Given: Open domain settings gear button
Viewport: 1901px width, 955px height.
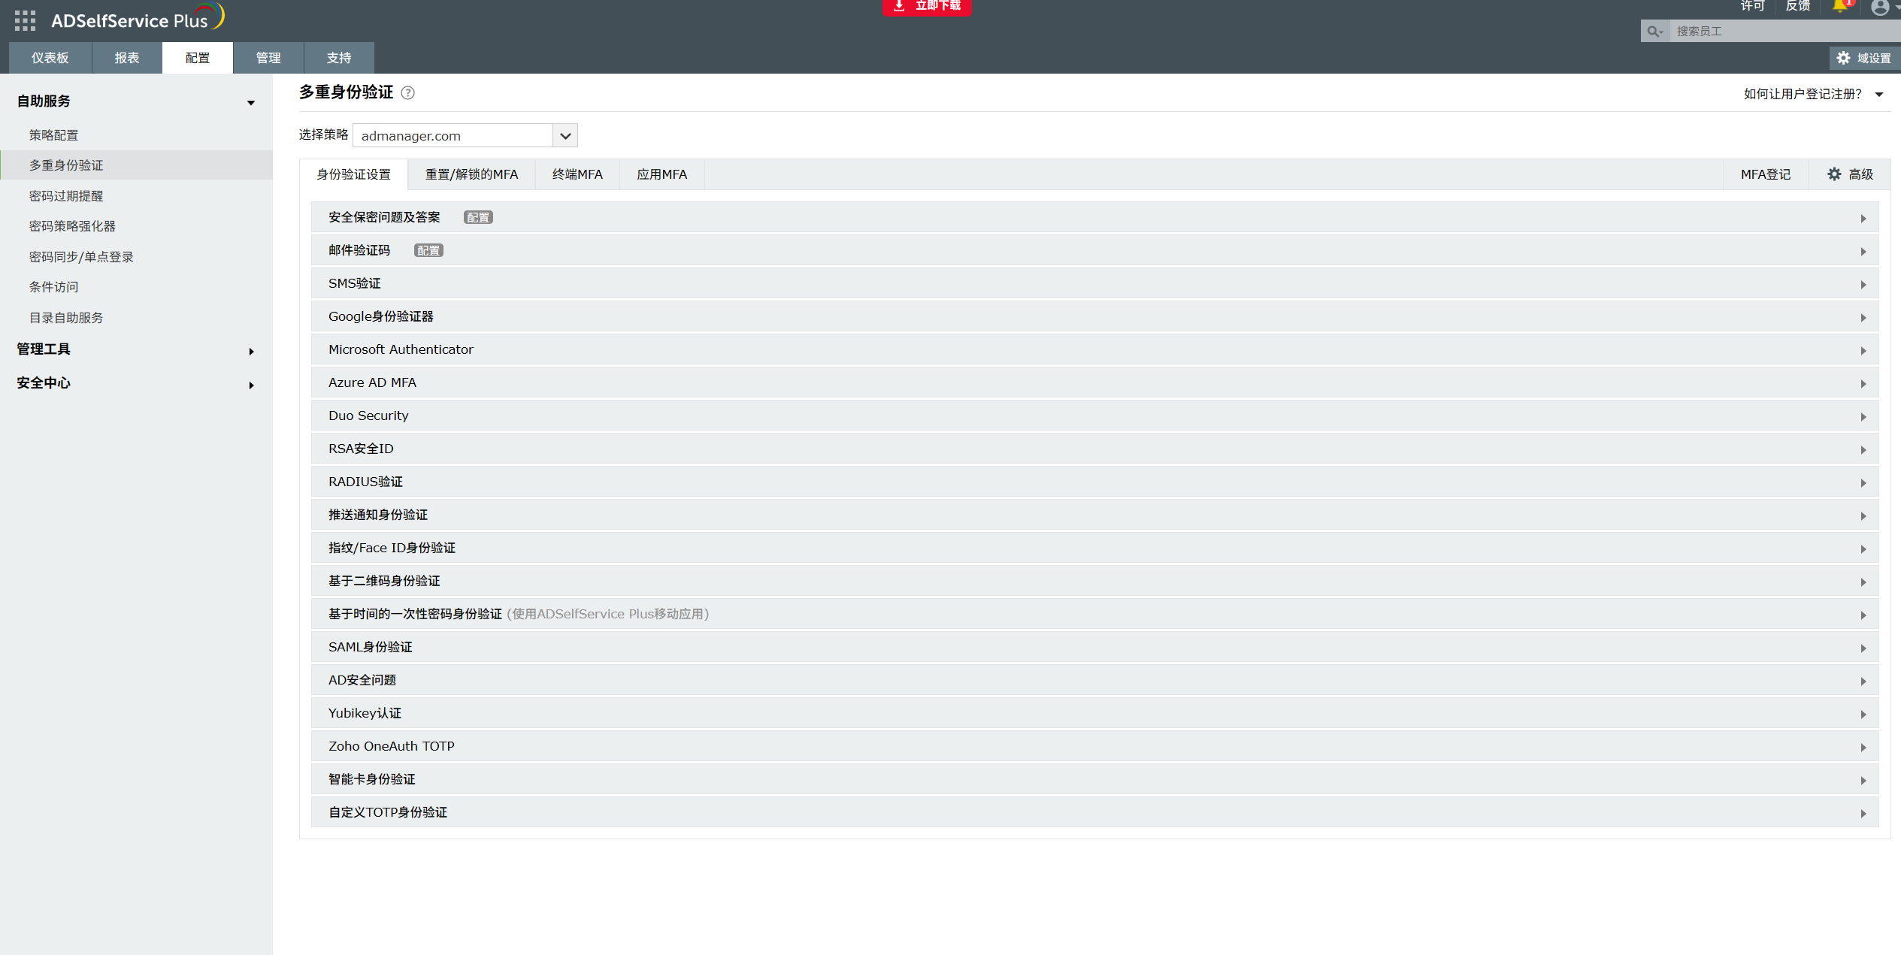Looking at the screenshot, I should (x=1863, y=58).
